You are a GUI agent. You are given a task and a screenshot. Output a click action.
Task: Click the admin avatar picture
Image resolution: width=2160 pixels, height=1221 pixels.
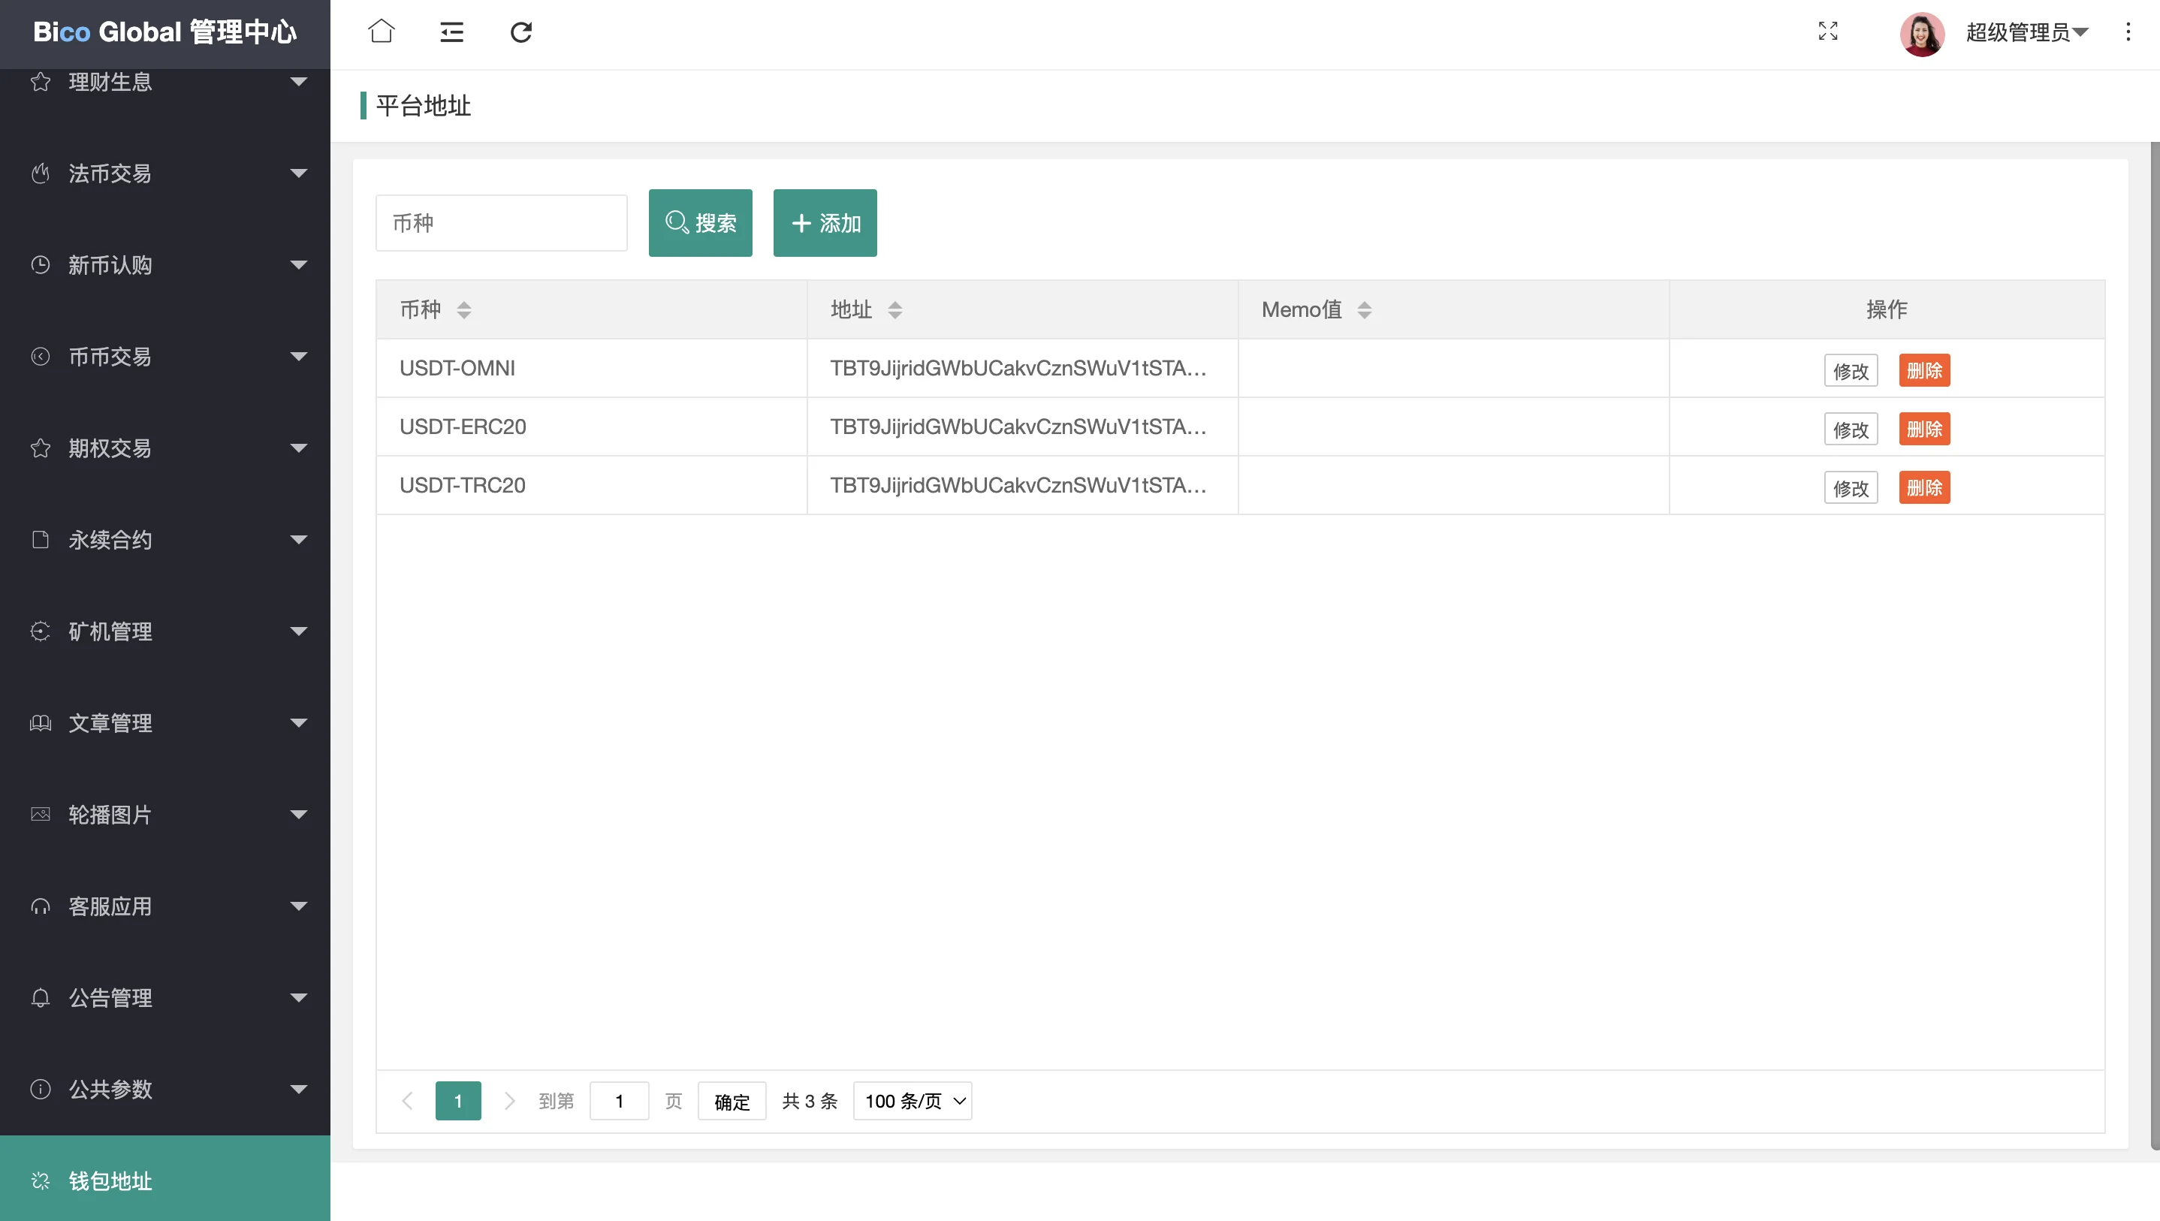pyautogui.click(x=1922, y=34)
